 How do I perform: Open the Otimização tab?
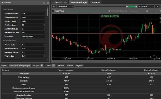pos(95,2)
